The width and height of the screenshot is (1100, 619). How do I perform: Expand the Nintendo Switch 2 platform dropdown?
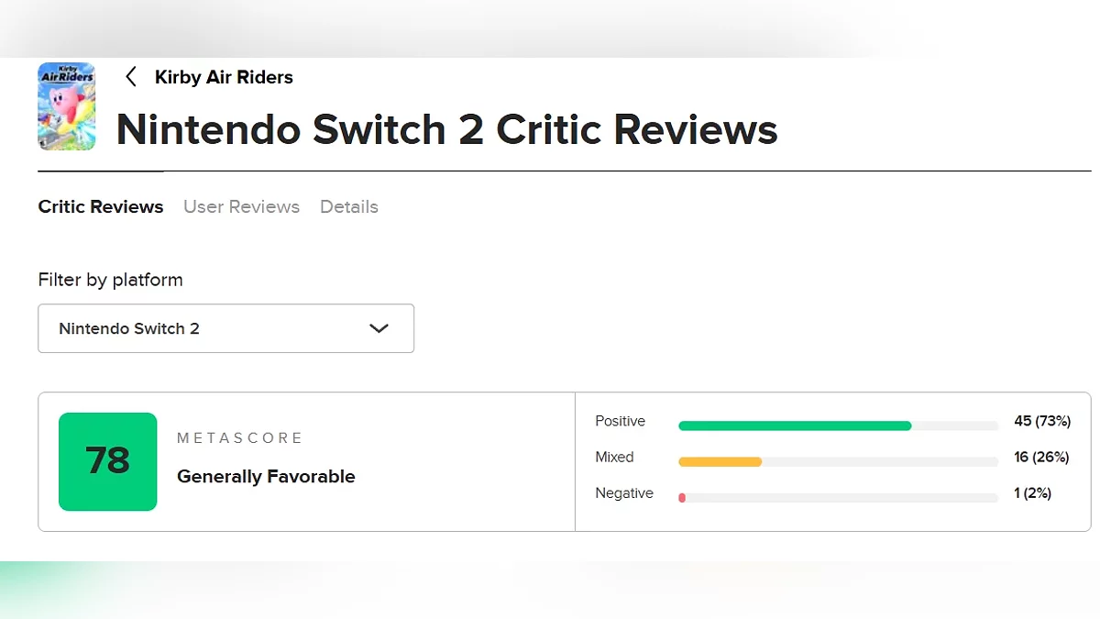point(225,328)
